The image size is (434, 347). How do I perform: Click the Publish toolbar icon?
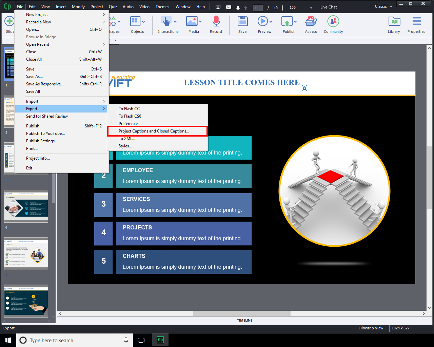[x=287, y=22]
